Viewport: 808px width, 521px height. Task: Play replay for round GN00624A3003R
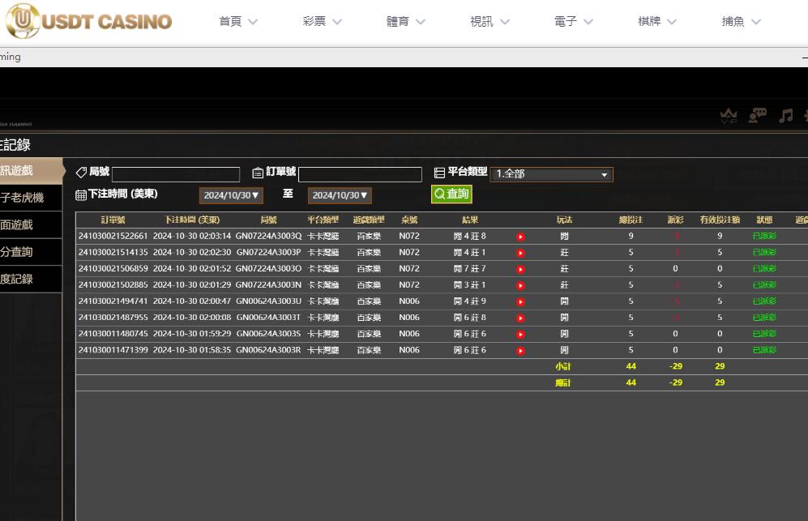point(520,351)
